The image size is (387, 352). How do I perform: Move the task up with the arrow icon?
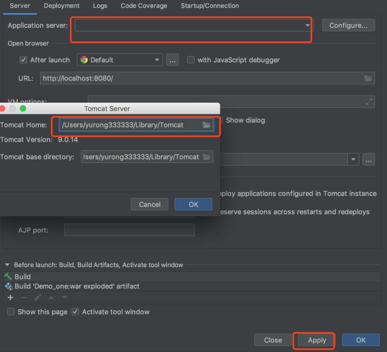pos(51,297)
